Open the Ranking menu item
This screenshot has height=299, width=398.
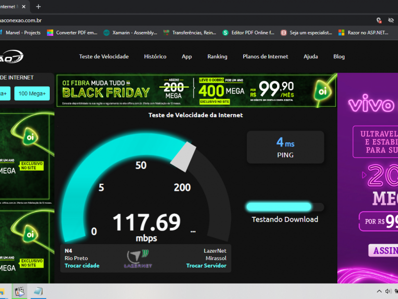[217, 56]
